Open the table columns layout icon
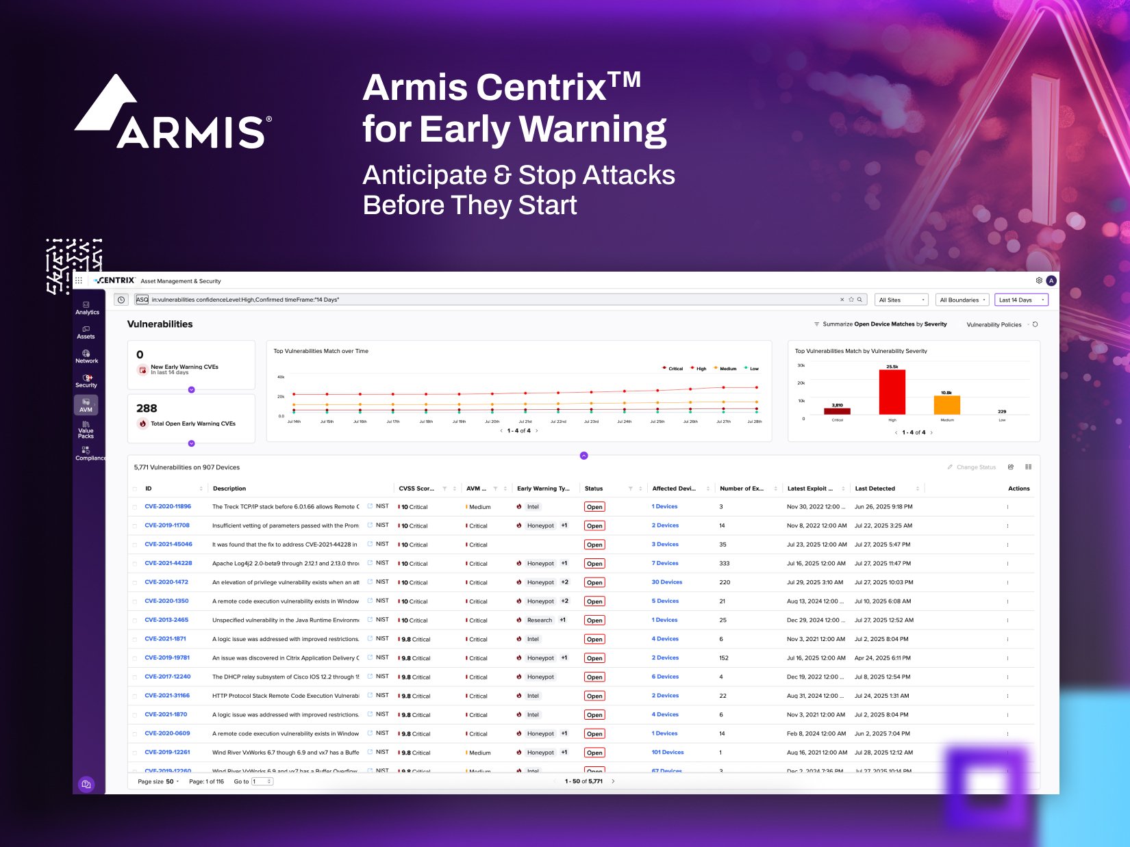The width and height of the screenshot is (1130, 847). 1028,467
